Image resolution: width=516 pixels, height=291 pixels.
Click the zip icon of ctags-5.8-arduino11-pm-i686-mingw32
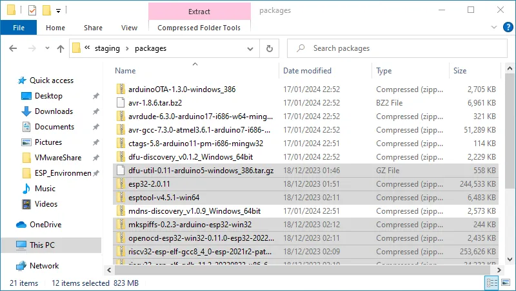121,143
